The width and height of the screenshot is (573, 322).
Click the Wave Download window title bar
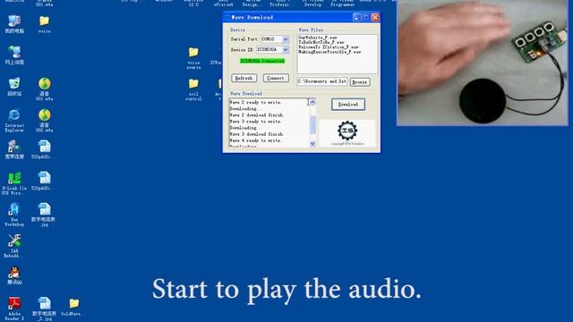288,17
